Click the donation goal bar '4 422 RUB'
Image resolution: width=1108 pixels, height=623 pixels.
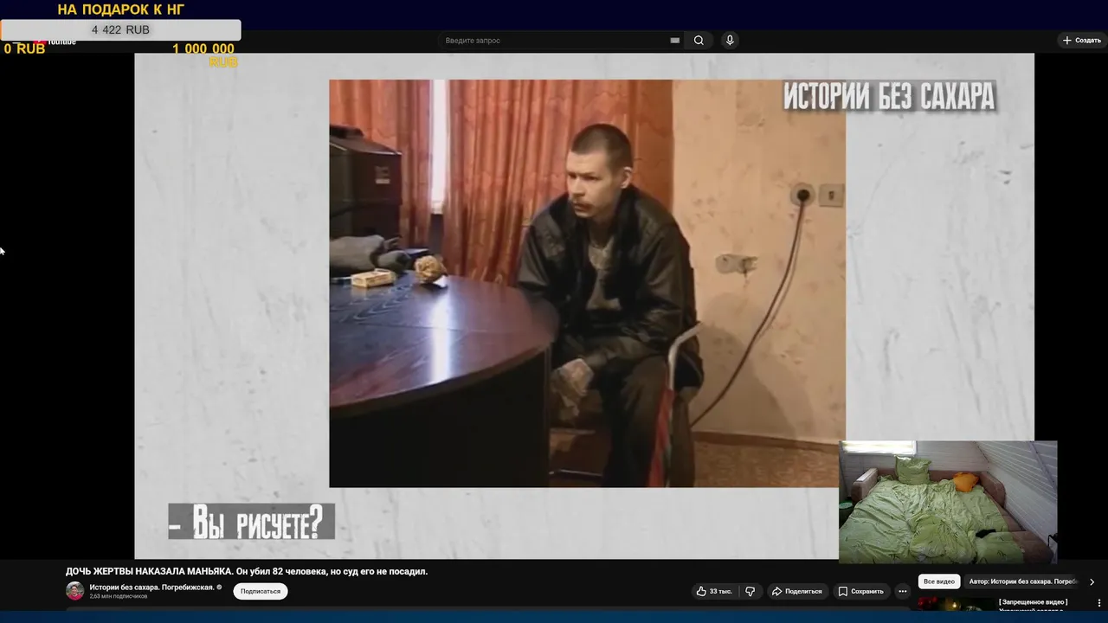[120, 29]
